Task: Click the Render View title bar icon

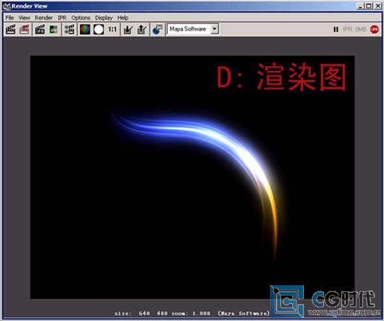Action: pyautogui.click(x=7, y=7)
